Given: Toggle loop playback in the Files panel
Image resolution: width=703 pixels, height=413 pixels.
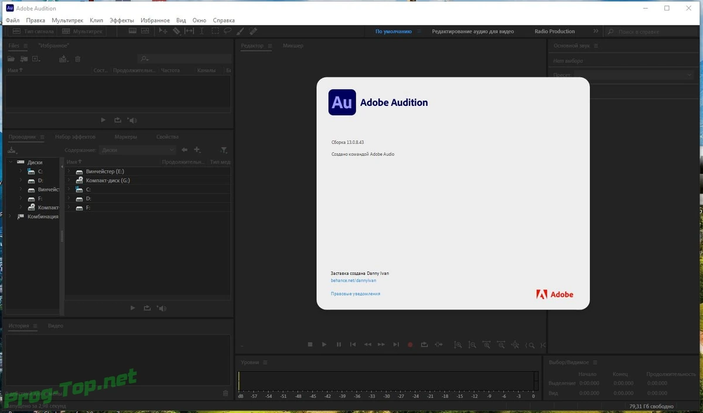Looking at the screenshot, I should click(118, 120).
